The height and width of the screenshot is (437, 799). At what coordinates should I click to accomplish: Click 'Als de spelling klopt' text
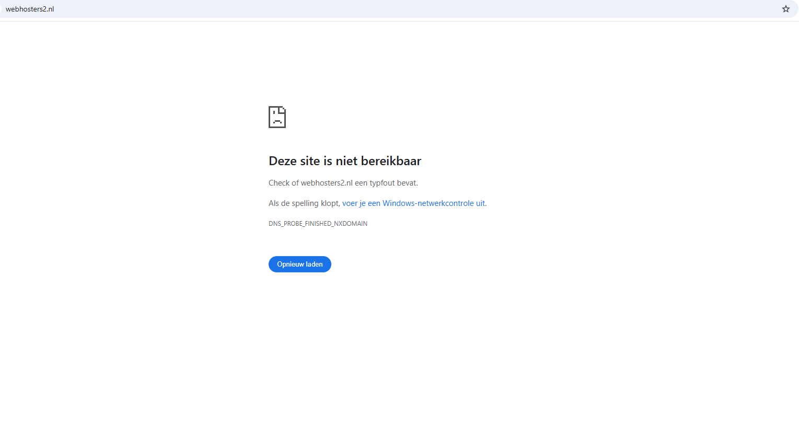304,203
